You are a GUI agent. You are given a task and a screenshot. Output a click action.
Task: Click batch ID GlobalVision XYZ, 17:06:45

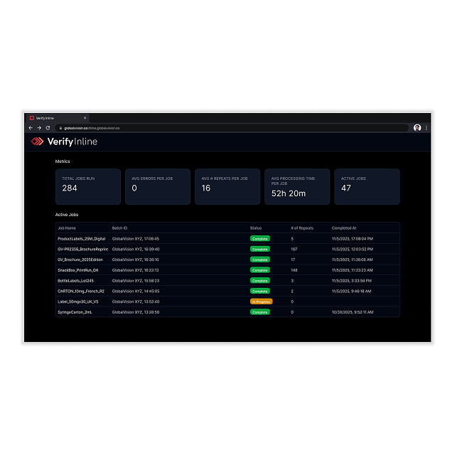point(136,239)
